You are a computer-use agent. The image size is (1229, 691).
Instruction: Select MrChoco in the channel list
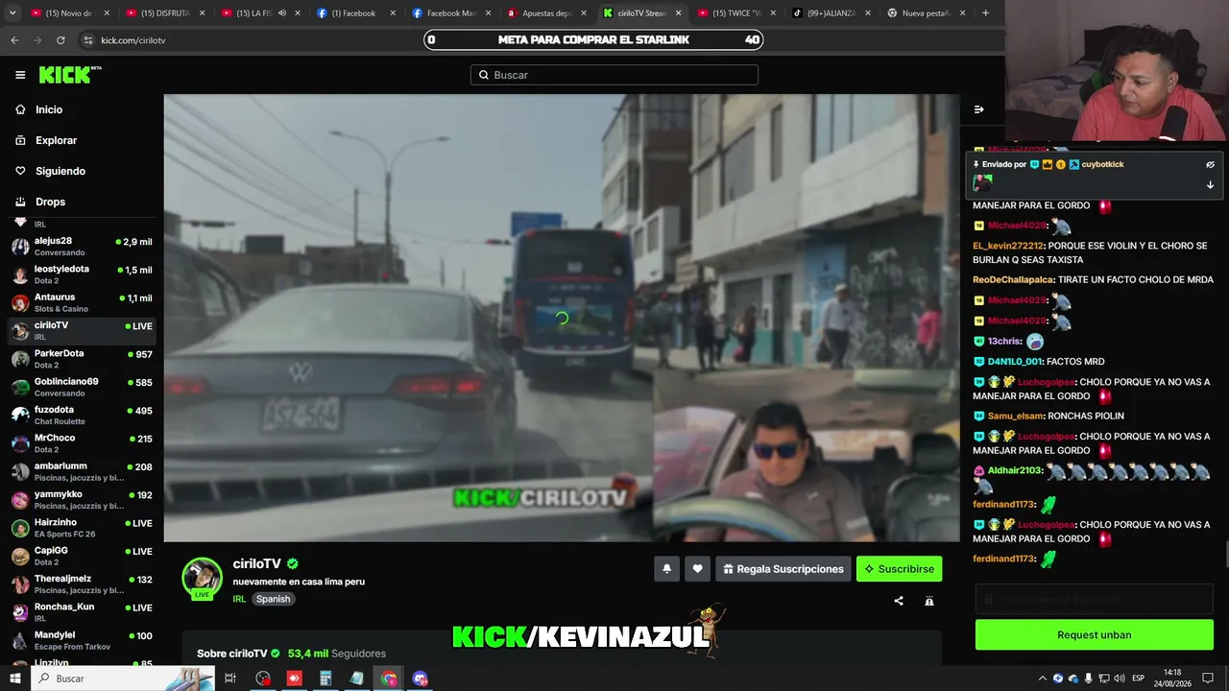82,442
